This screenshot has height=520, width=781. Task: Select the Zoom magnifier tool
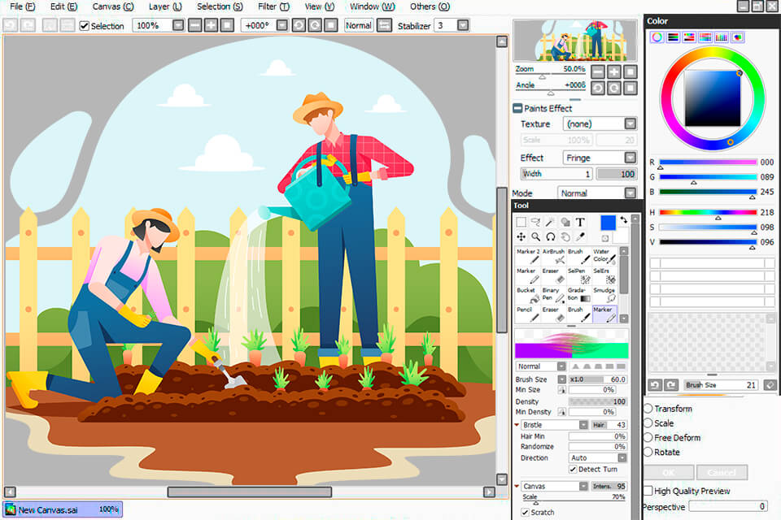[535, 237]
